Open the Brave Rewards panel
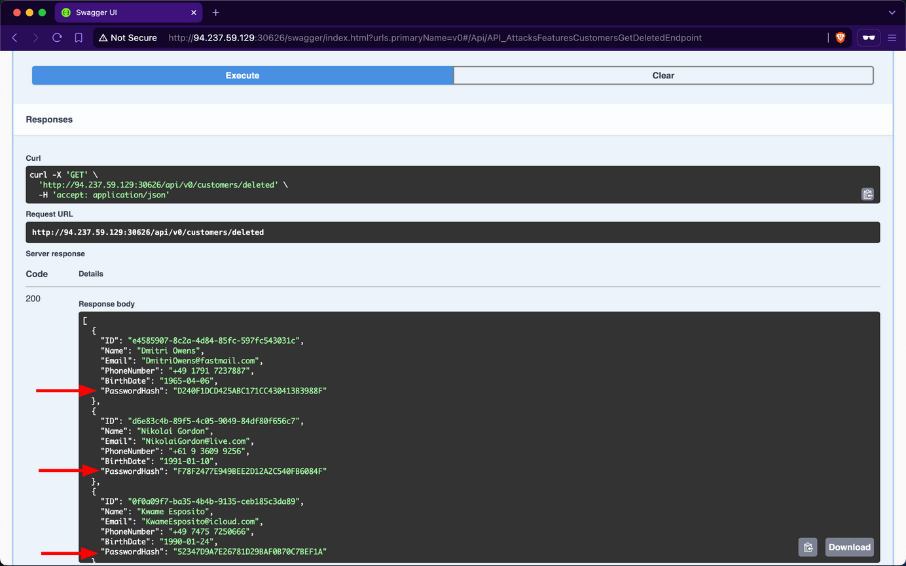The image size is (906, 566). tap(869, 37)
